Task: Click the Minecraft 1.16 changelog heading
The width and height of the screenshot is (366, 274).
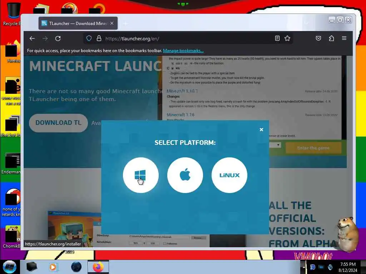Action: (180, 115)
